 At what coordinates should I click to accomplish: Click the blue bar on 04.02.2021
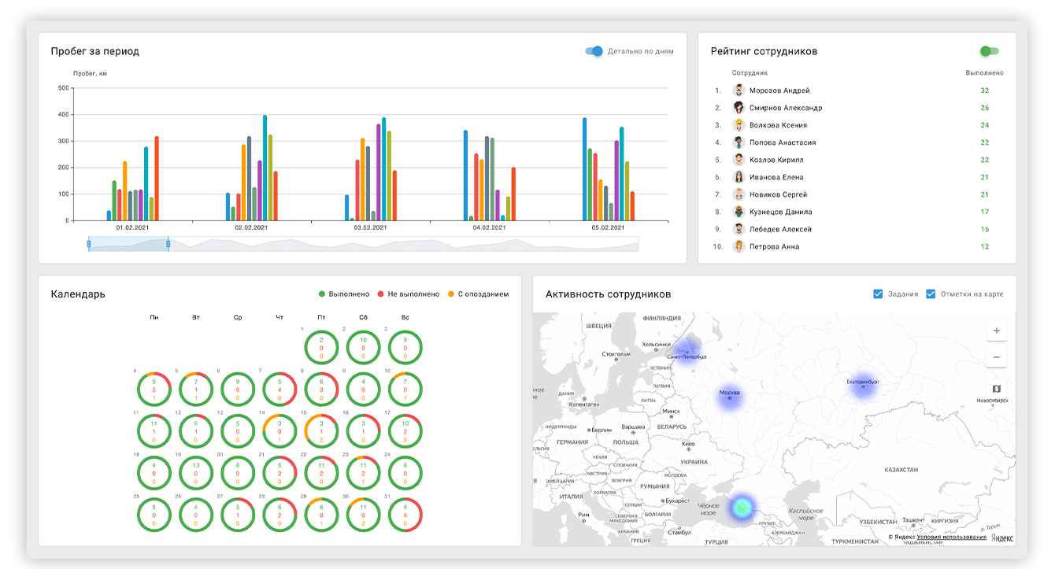point(466,176)
